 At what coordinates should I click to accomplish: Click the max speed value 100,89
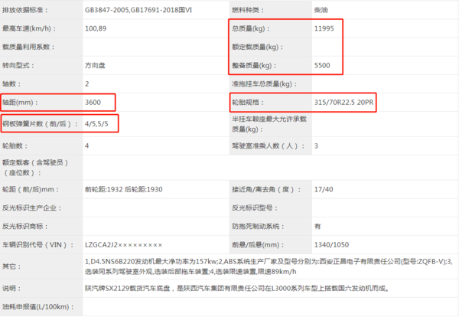coord(96,30)
